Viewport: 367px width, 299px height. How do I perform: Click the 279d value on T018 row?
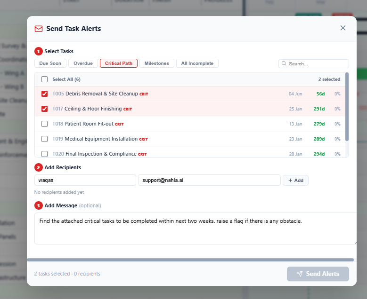pos(319,124)
